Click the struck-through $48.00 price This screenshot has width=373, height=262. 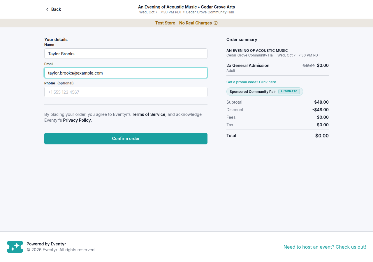(309, 66)
